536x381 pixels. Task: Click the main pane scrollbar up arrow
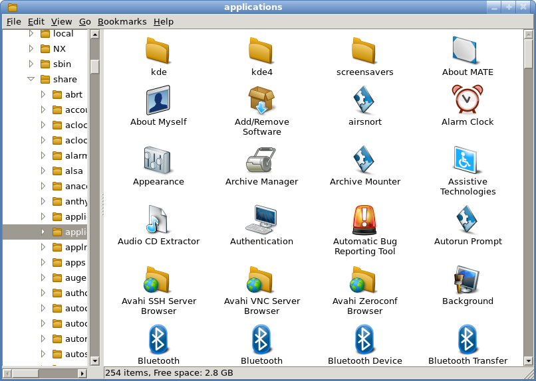529,35
